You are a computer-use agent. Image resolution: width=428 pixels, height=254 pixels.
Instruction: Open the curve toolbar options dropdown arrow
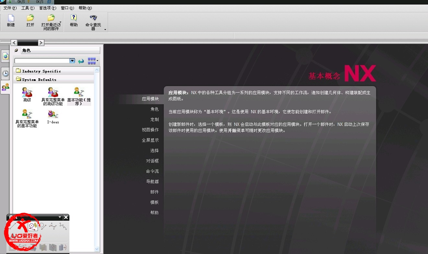[60, 217]
